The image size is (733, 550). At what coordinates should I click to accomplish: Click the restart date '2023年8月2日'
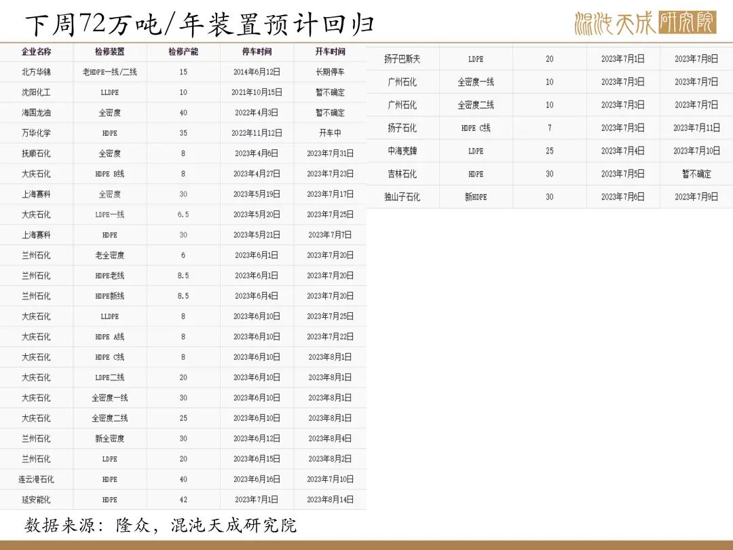(x=330, y=459)
